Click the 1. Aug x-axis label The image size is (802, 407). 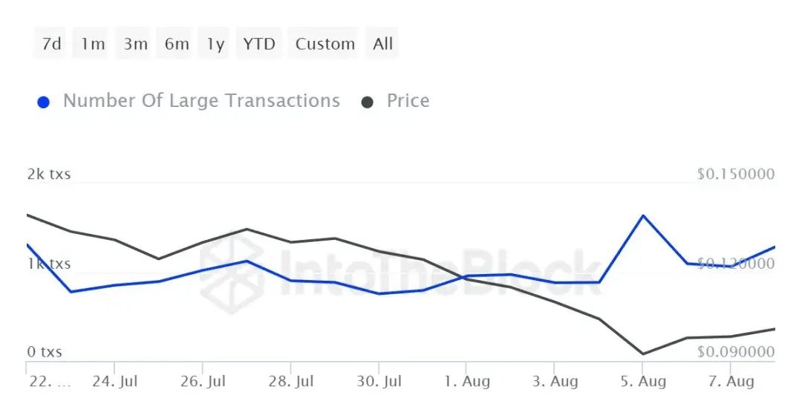[467, 382]
